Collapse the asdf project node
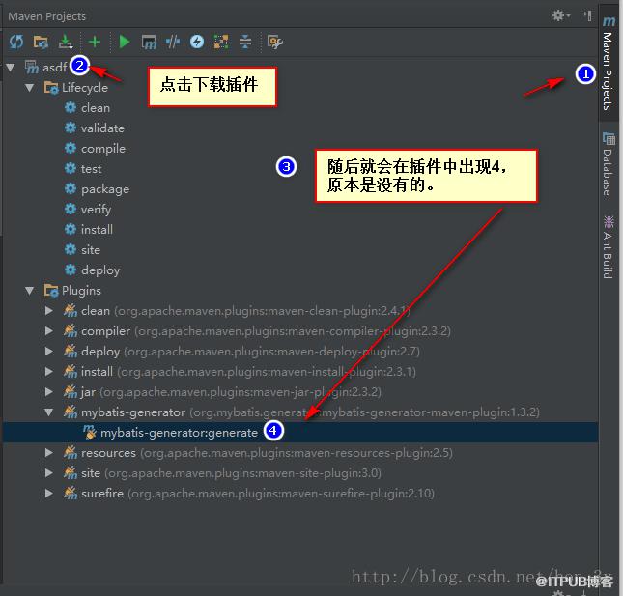The image size is (623, 596). (11, 68)
